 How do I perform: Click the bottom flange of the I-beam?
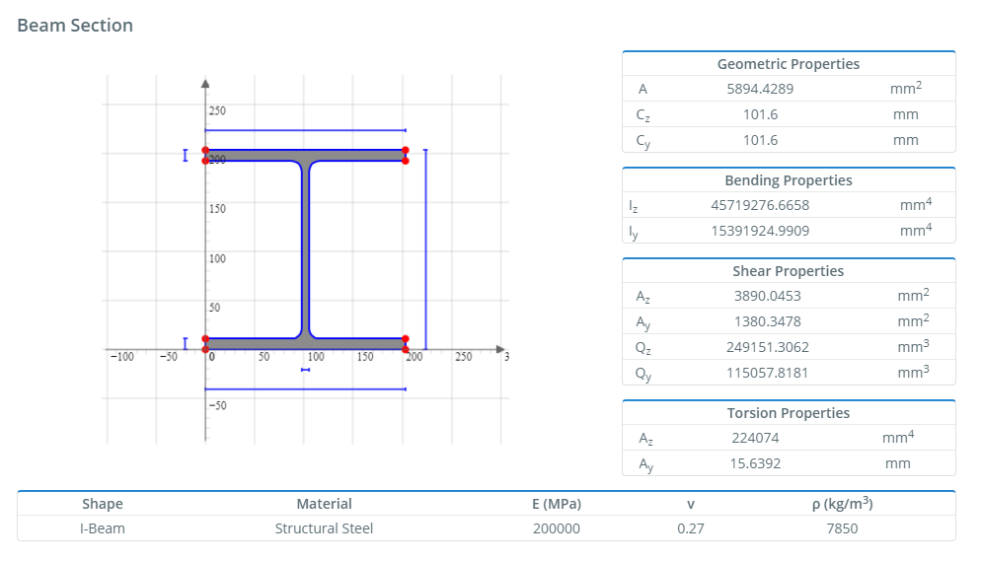pos(306,343)
